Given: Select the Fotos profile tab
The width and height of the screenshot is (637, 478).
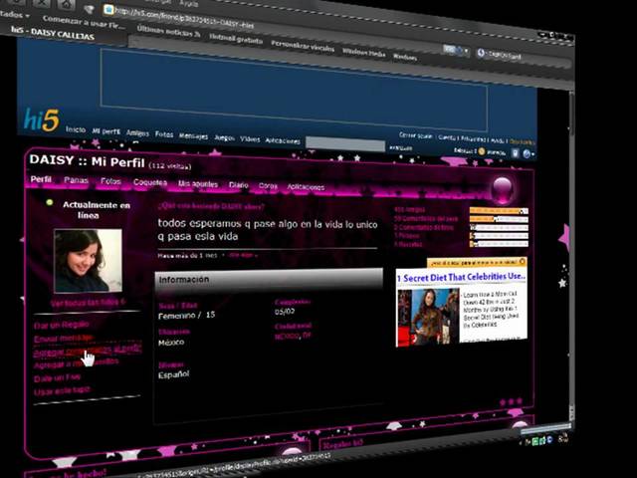Looking at the screenshot, I should 110,181.
